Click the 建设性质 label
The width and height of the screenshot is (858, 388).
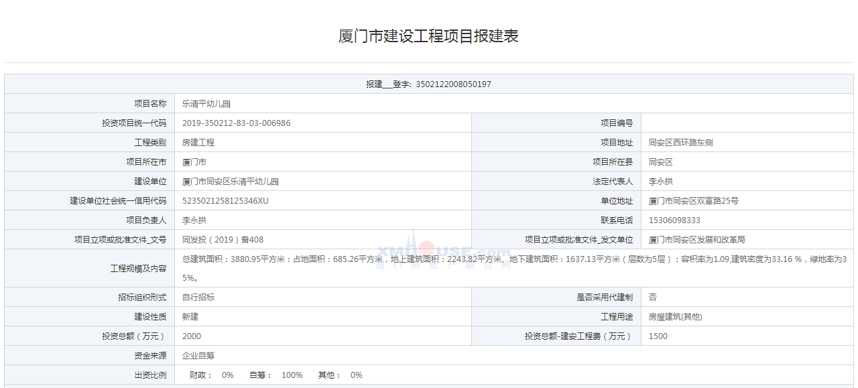point(150,317)
